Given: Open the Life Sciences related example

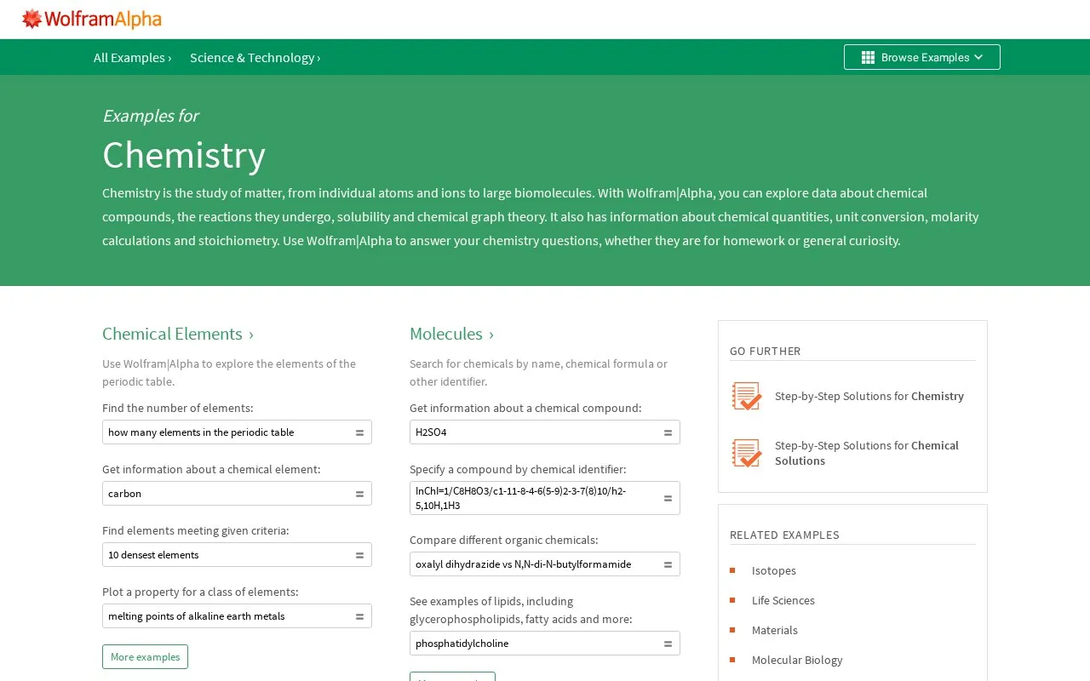Looking at the screenshot, I should pos(783,600).
